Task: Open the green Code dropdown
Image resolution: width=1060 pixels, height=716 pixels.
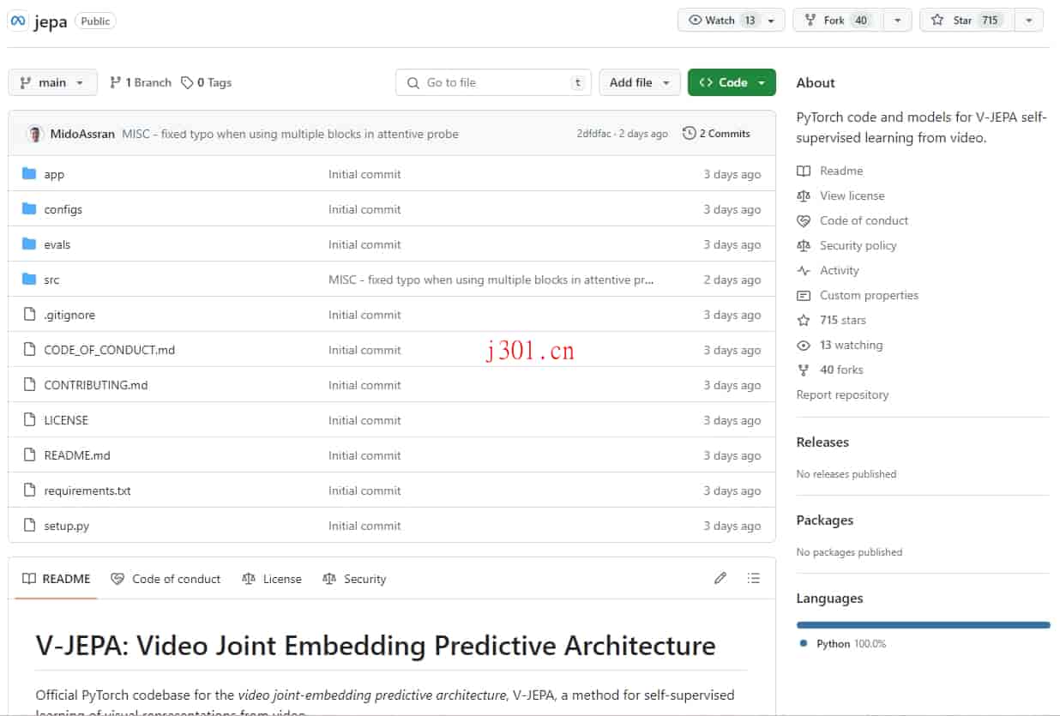Action: tap(732, 82)
